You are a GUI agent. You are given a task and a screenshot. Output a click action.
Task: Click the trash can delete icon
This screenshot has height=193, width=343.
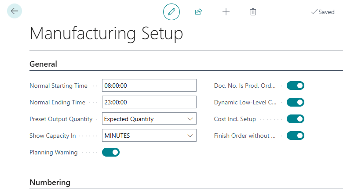[x=253, y=12]
